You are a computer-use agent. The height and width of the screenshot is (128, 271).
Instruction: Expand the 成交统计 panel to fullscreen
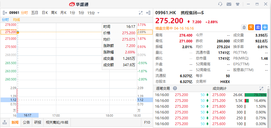point(261,89)
